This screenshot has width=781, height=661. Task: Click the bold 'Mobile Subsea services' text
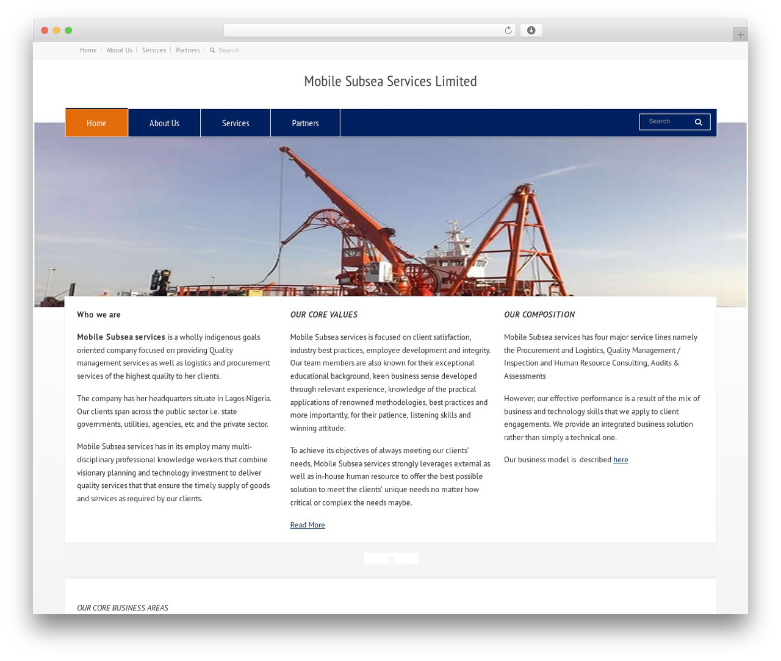coord(121,337)
